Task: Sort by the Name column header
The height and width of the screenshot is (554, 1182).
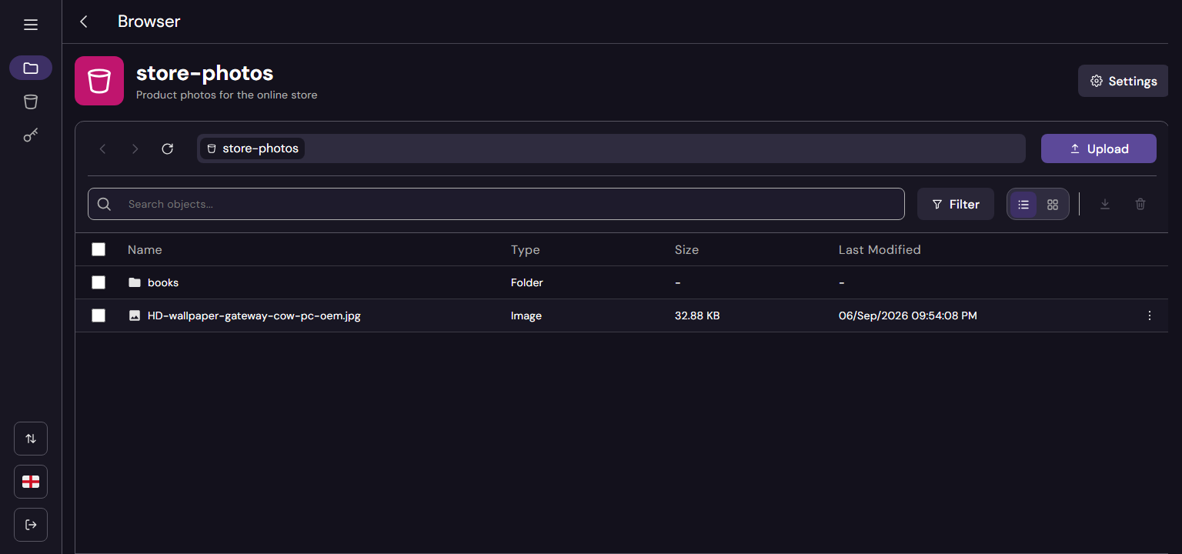Action: pyautogui.click(x=145, y=249)
